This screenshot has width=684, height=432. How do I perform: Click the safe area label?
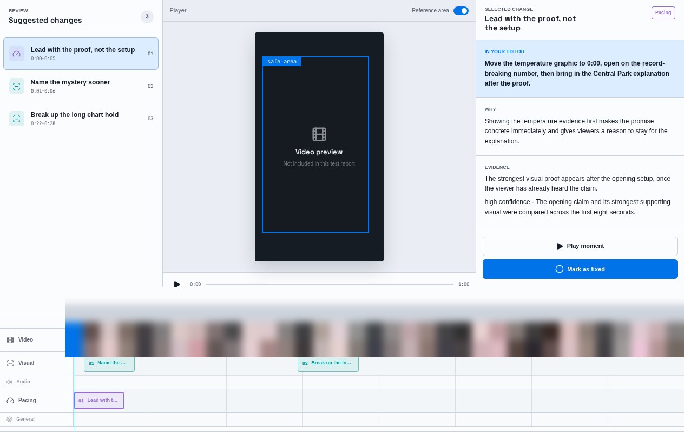click(282, 62)
